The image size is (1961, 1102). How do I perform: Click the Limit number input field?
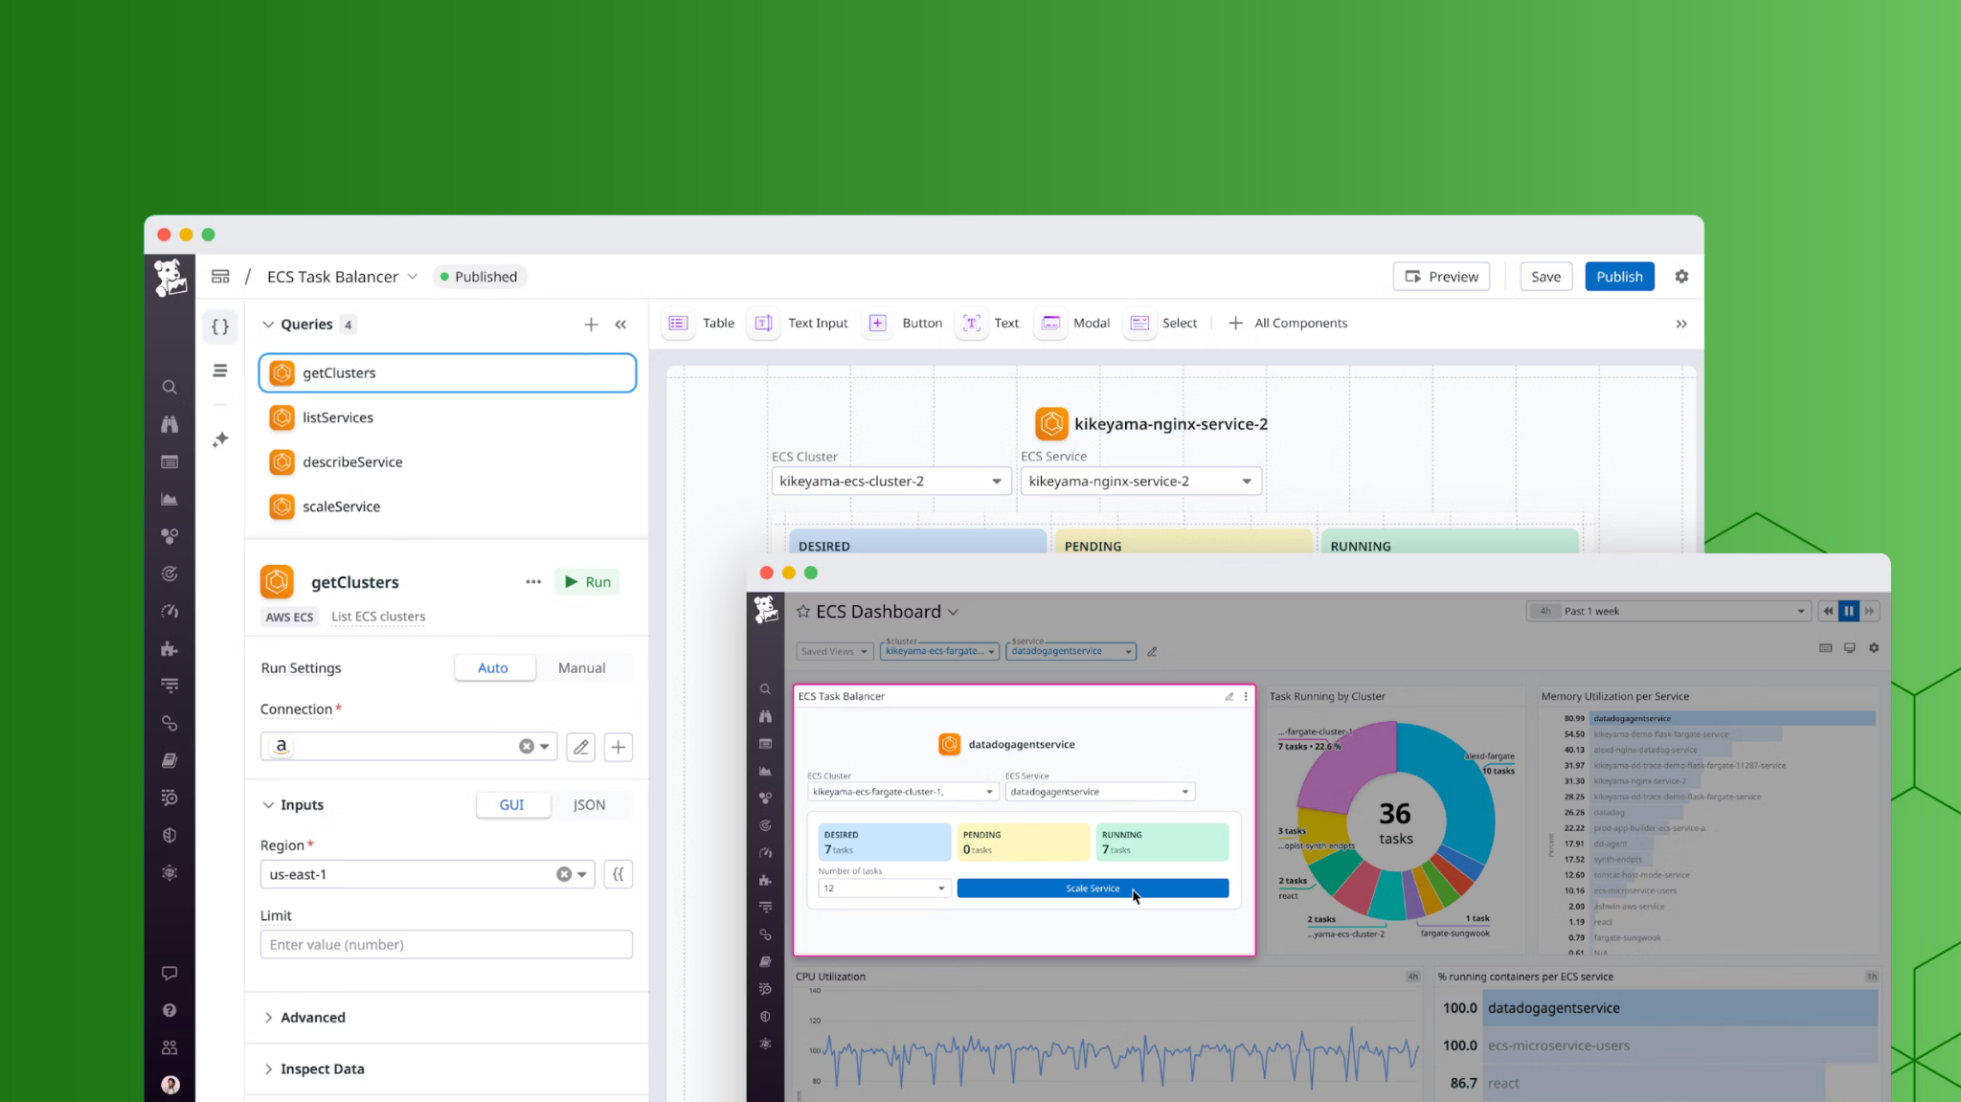[x=446, y=945]
